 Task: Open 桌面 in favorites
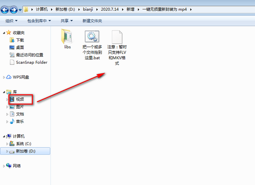click(20, 48)
